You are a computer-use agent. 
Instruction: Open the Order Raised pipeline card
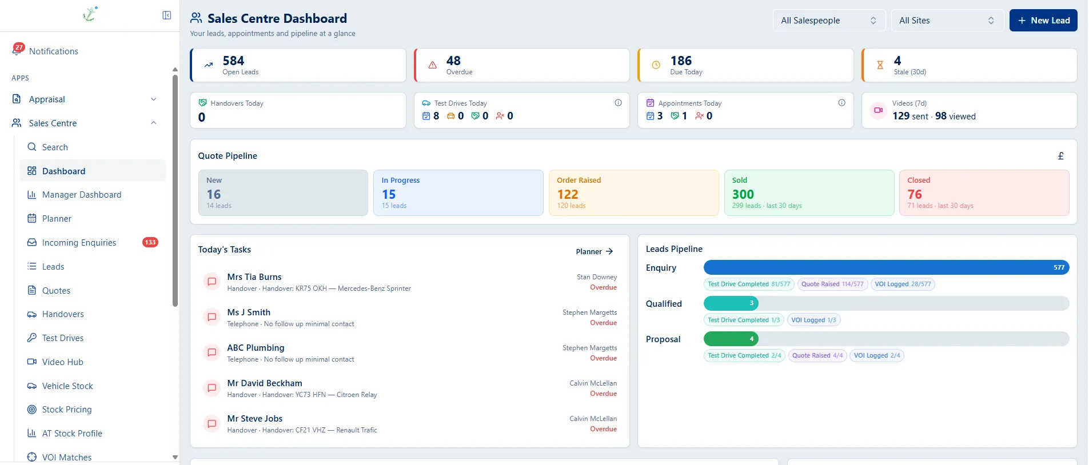(x=633, y=193)
